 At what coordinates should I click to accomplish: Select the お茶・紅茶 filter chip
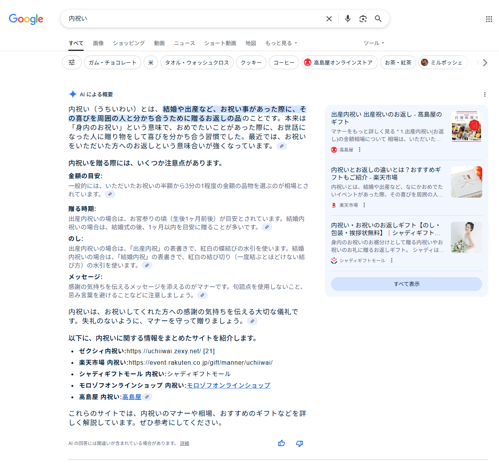(398, 62)
